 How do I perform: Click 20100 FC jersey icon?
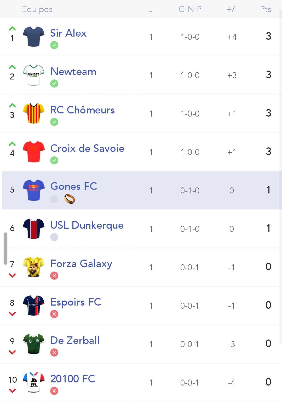(x=34, y=382)
